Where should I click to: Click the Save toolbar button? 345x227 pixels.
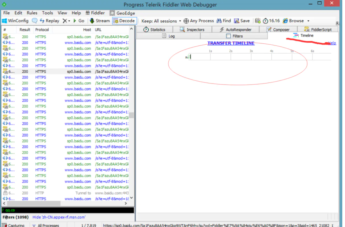point(242,21)
